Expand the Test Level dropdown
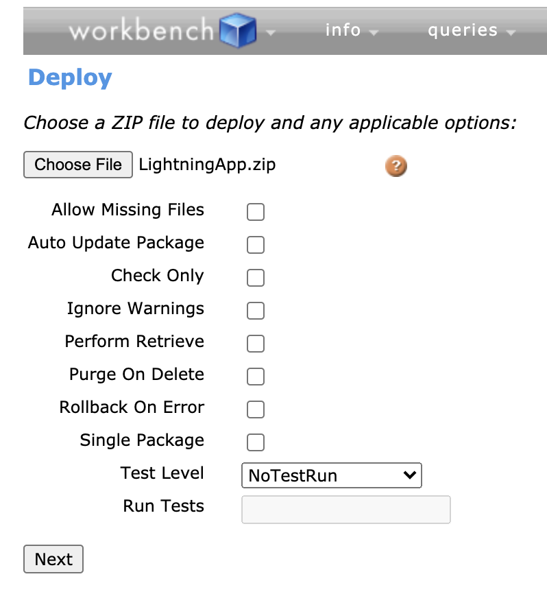The height and width of the screenshot is (594, 547). click(x=332, y=475)
